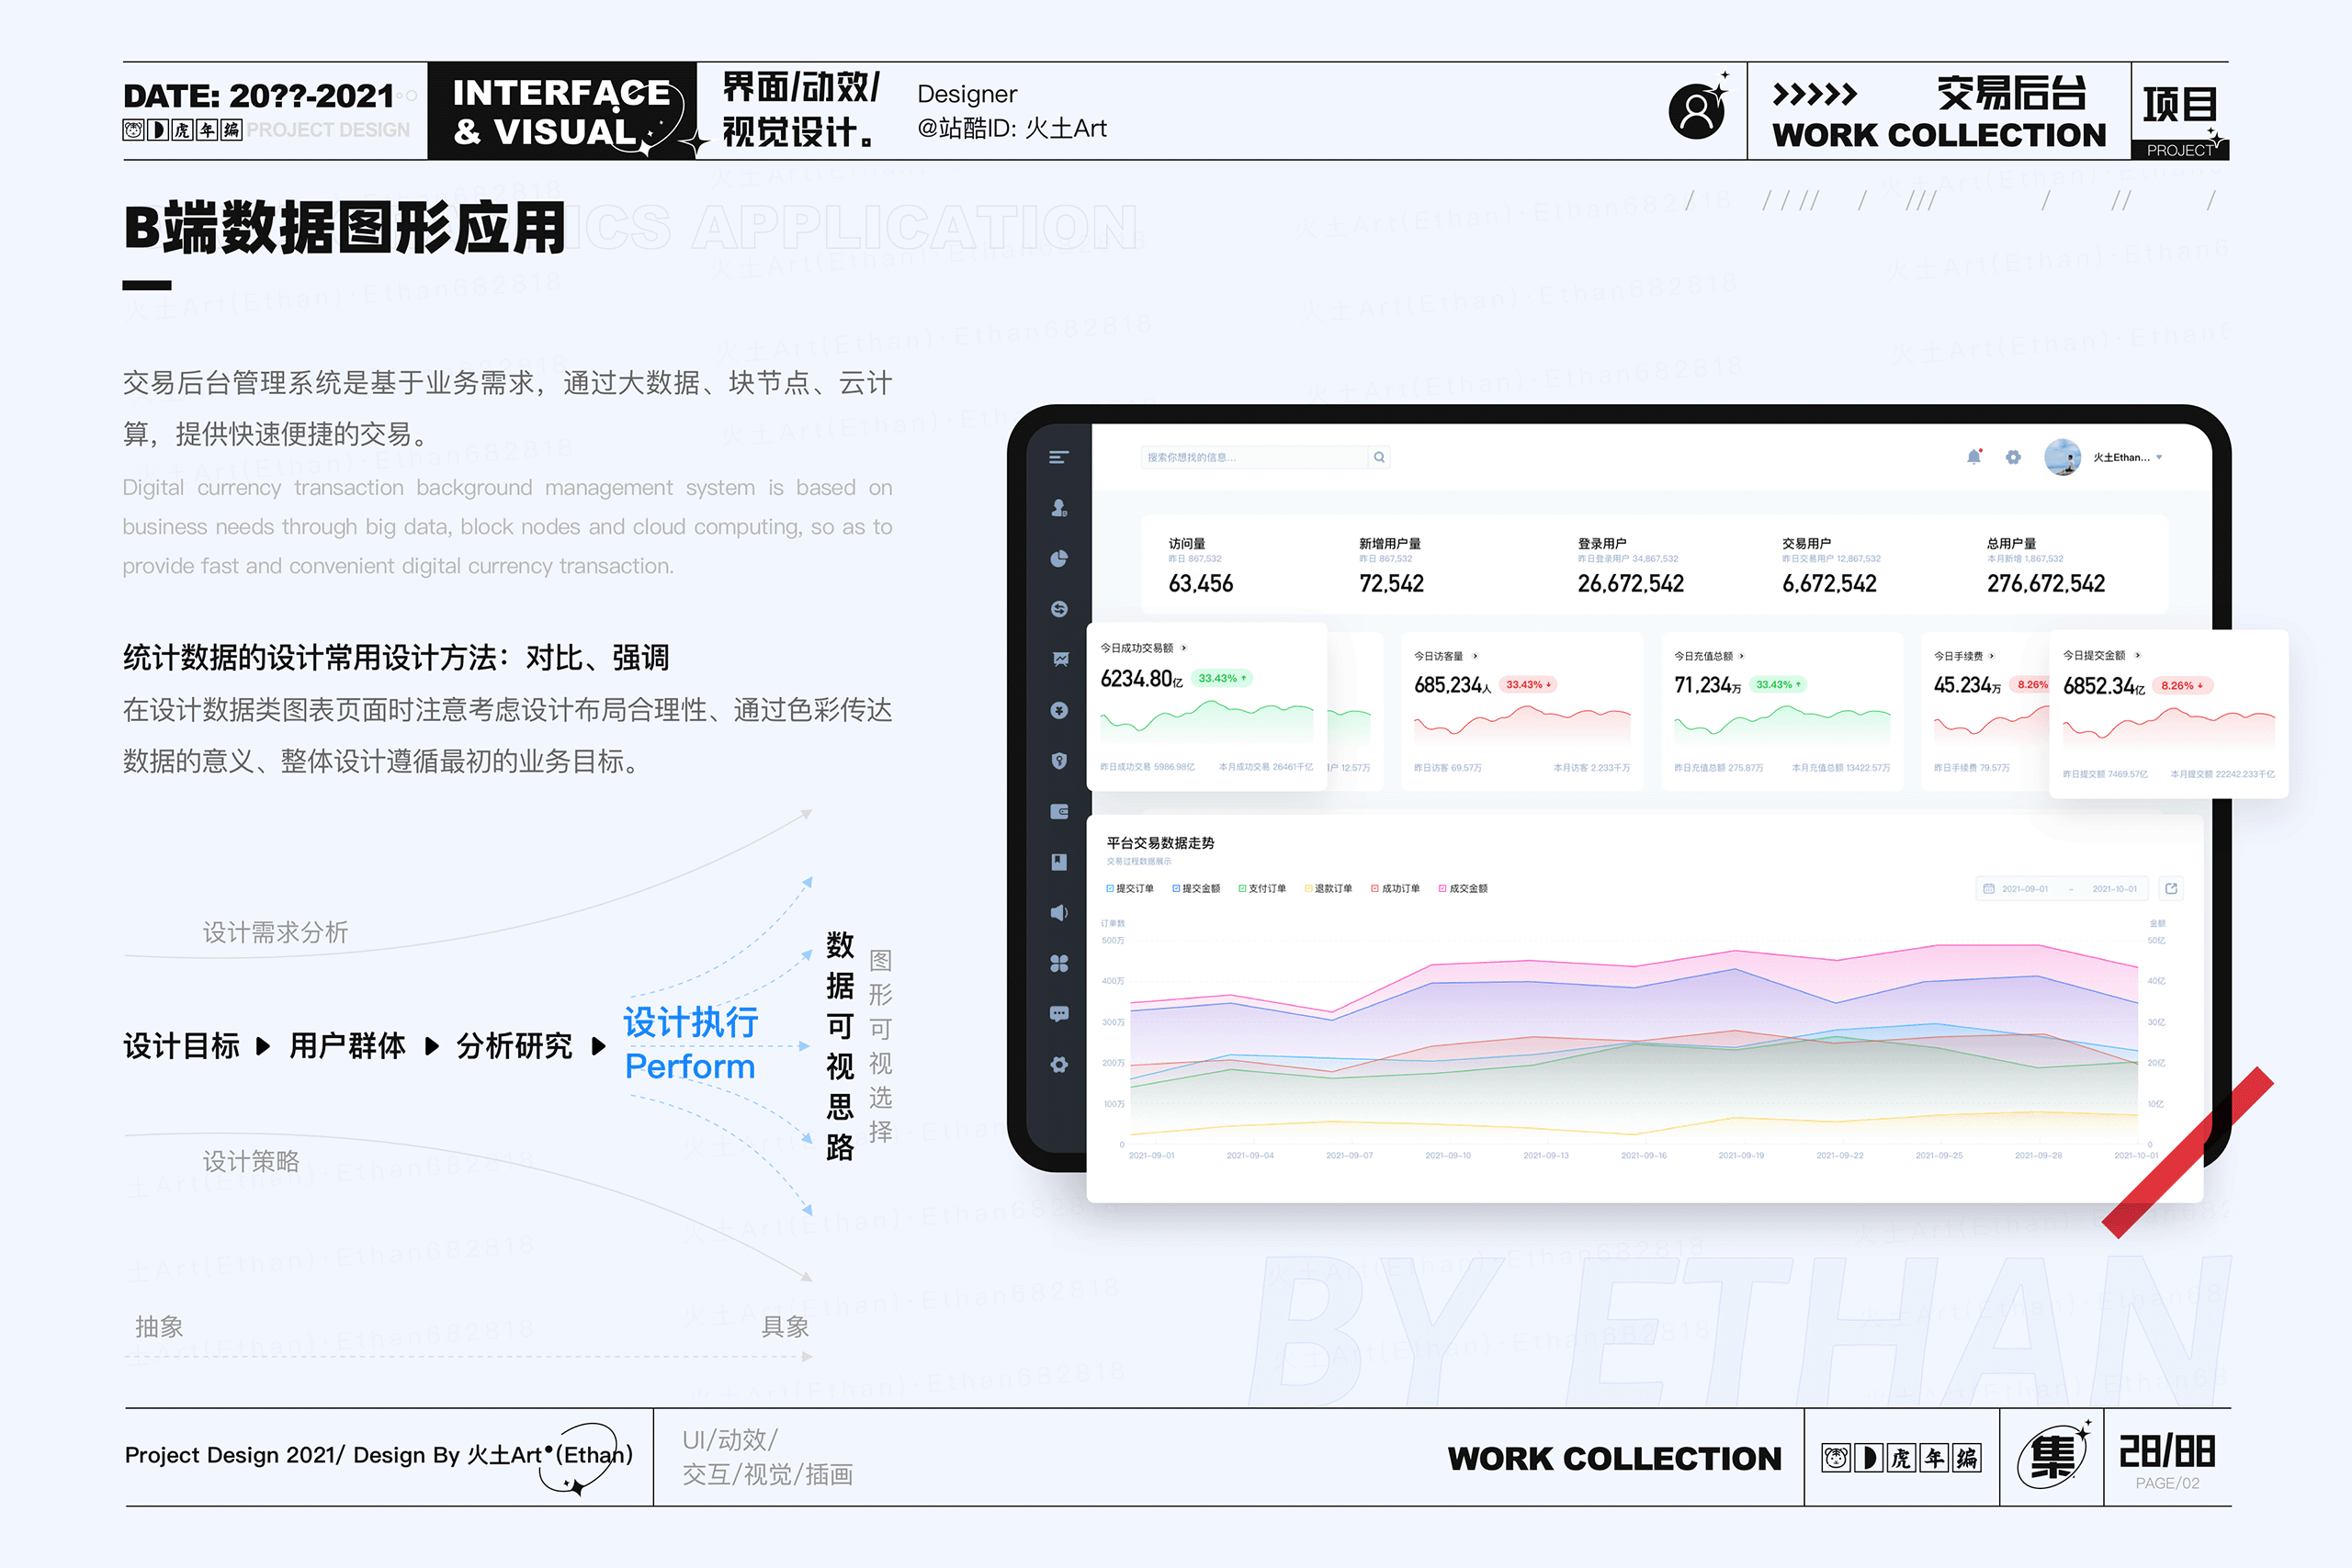Open the 火土Ethan account dropdown arrow
2352x1568 pixels.
(2159, 457)
